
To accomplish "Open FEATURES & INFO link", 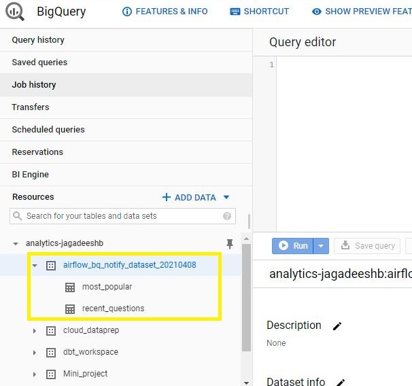I will pyautogui.click(x=165, y=12).
